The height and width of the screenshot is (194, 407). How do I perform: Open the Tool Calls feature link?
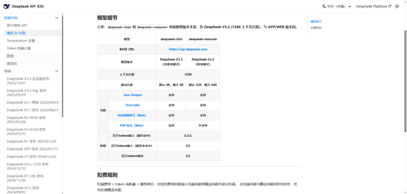pos(132,105)
